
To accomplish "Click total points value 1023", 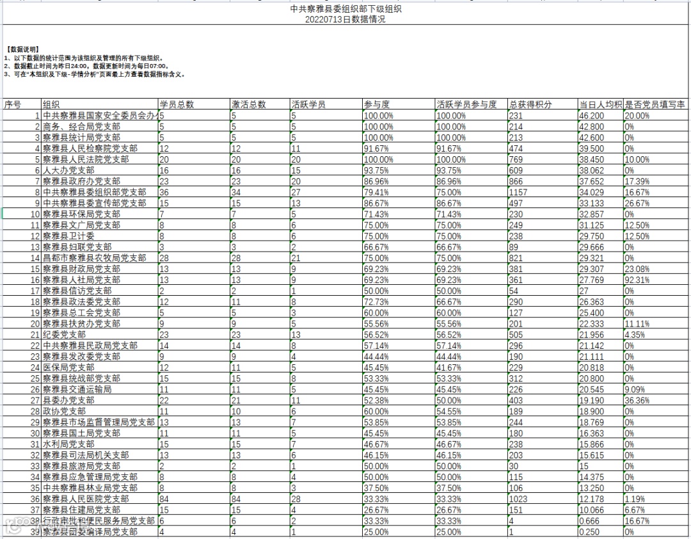I will point(543,499).
